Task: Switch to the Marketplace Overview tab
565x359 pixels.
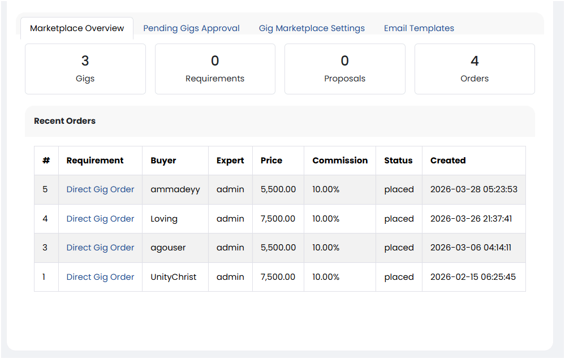Action: (77, 28)
